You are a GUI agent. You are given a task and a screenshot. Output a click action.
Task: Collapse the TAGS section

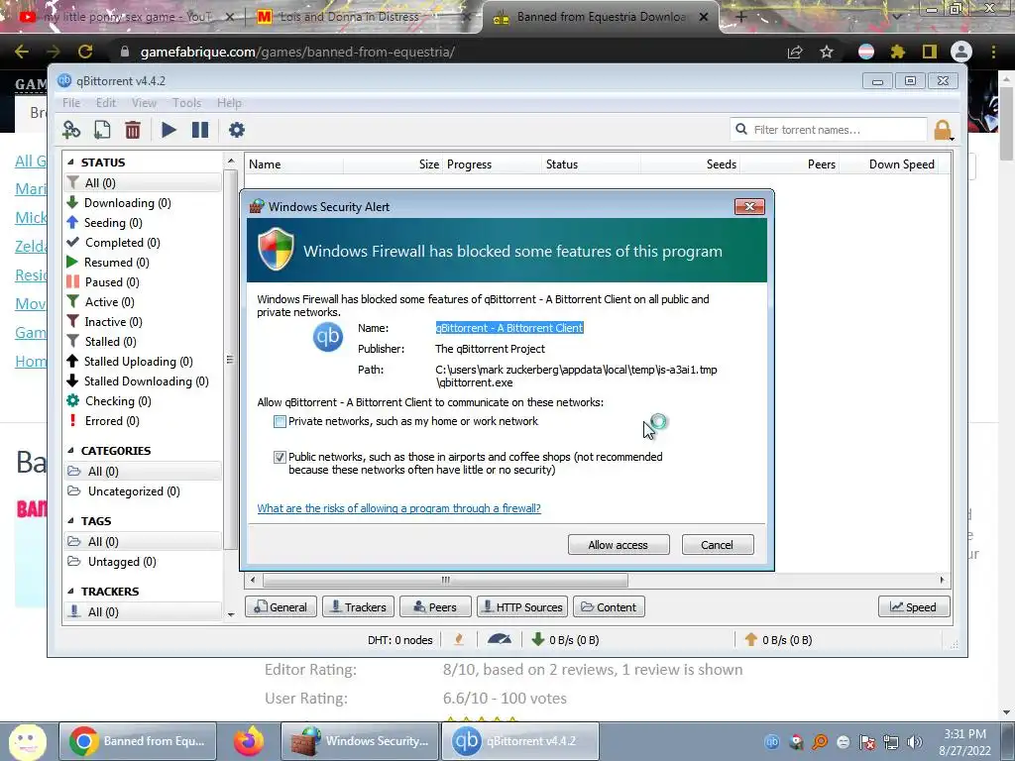tap(70, 521)
